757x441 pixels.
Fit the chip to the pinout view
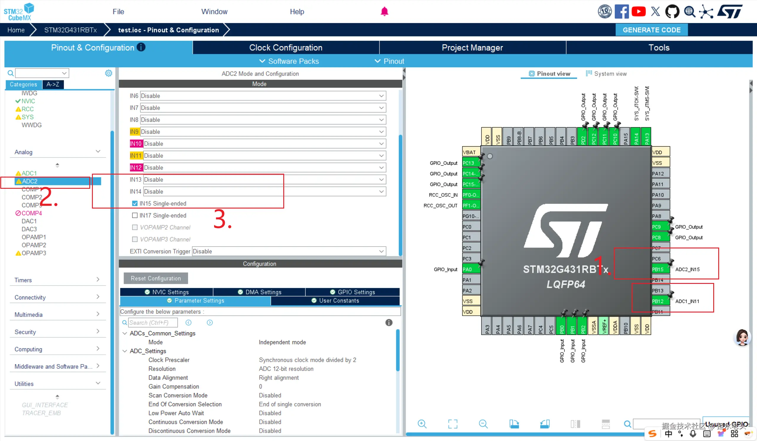(453, 424)
